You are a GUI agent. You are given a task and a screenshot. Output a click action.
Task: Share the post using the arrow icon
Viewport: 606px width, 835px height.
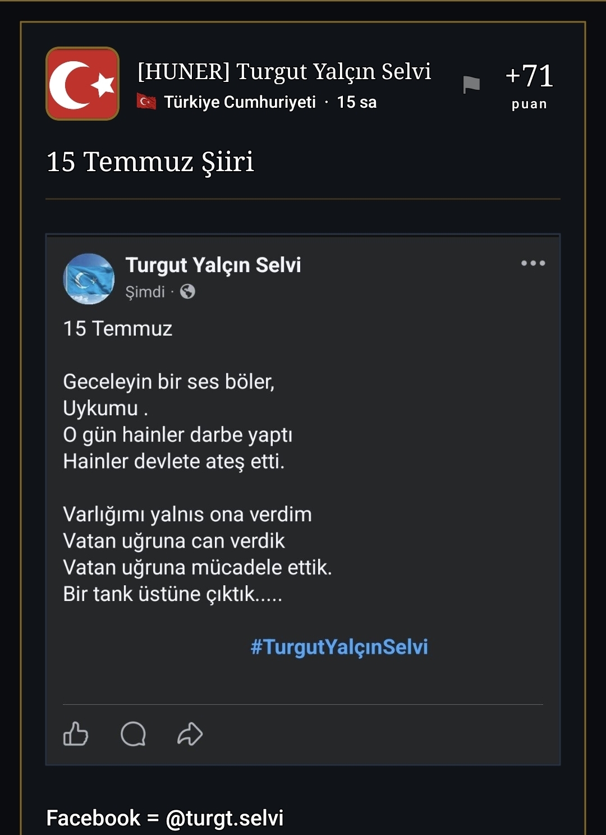(x=190, y=733)
